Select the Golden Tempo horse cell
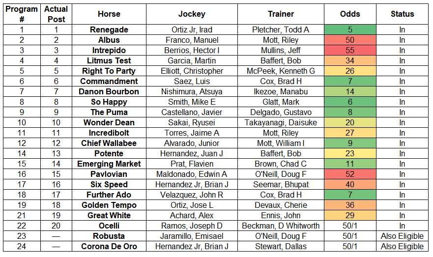Viewport: 433px width, 257px height. point(109,205)
